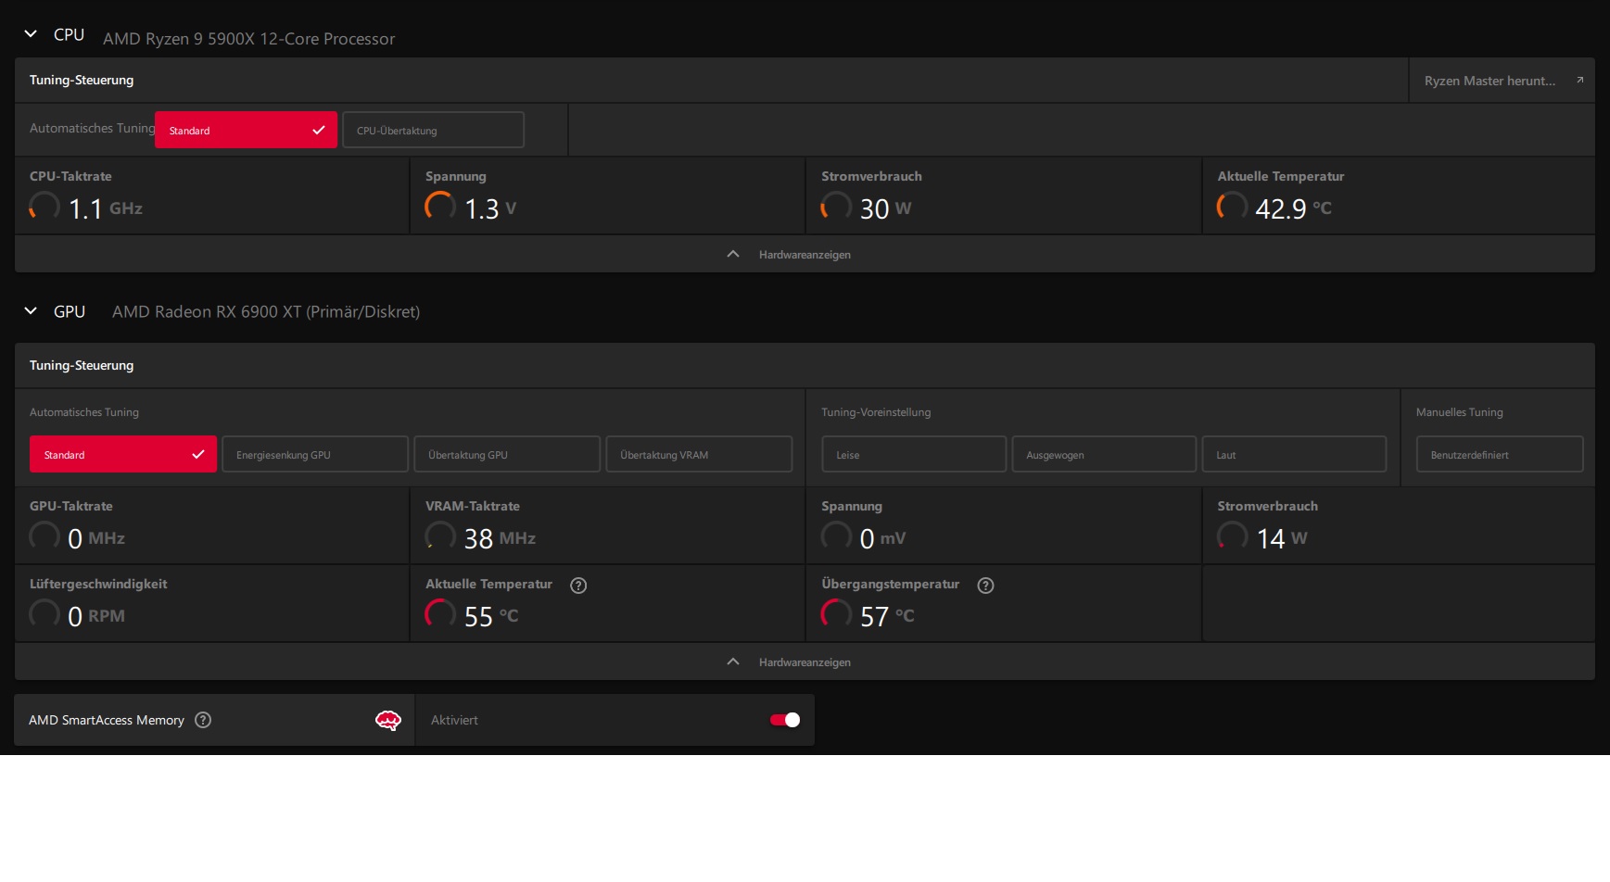
Task: Click the Tuning-Voreinstellung label
Action: point(876,412)
